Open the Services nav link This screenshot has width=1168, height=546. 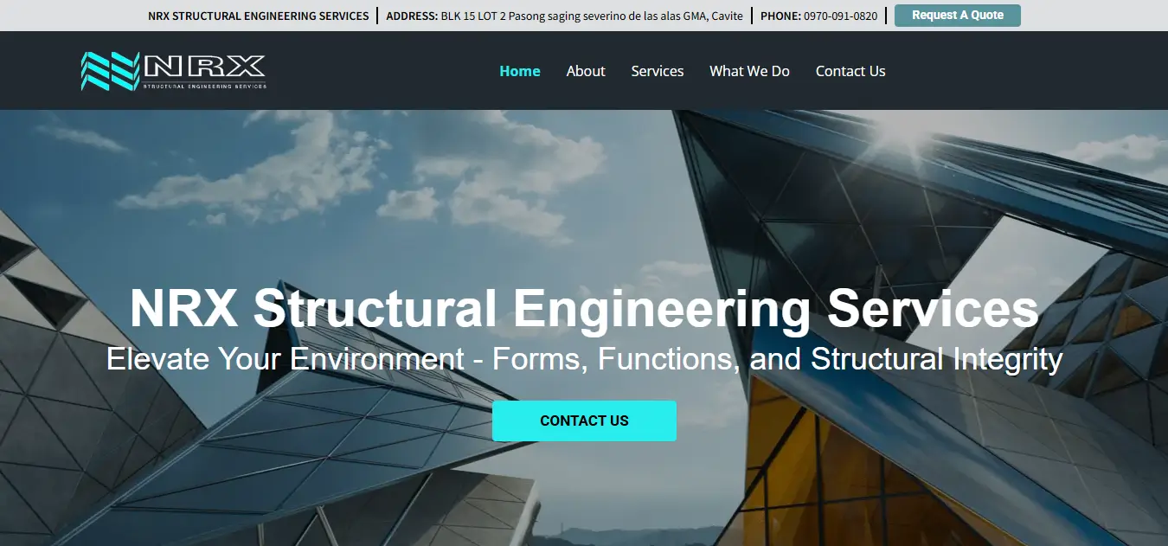click(657, 71)
